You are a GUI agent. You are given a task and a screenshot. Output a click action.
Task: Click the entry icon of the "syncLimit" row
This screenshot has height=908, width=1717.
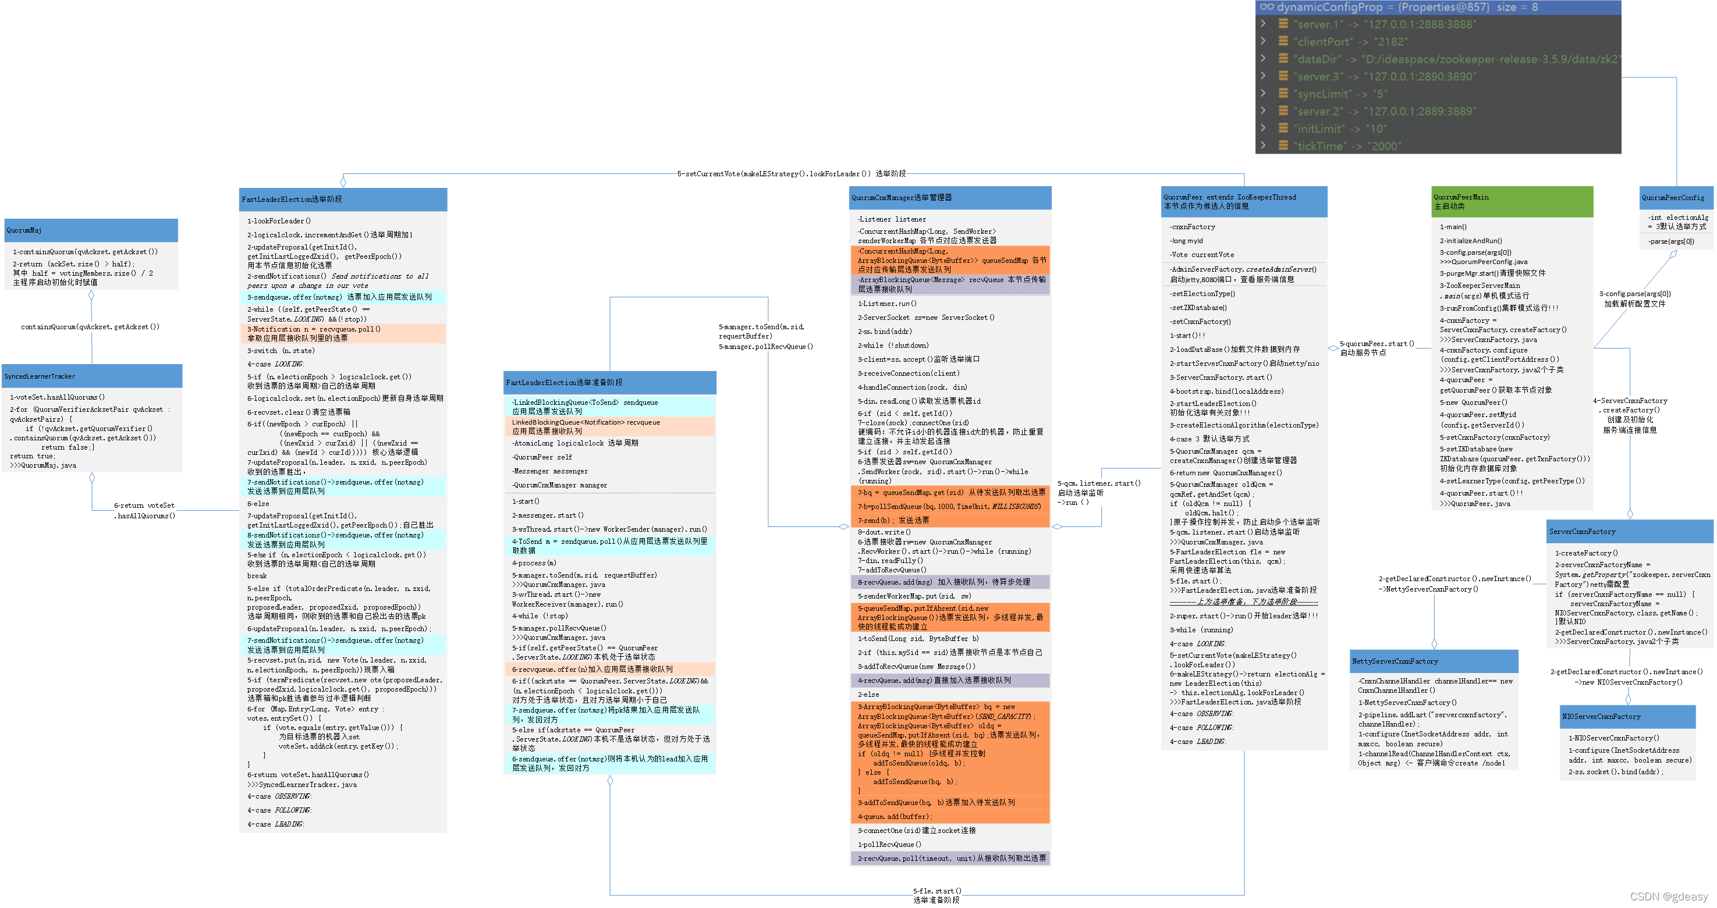pyautogui.click(x=1283, y=93)
